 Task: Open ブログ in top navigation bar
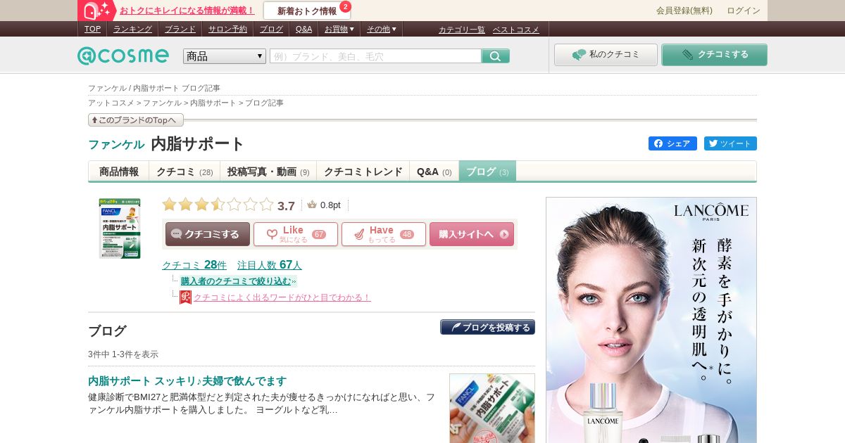click(x=271, y=29)
